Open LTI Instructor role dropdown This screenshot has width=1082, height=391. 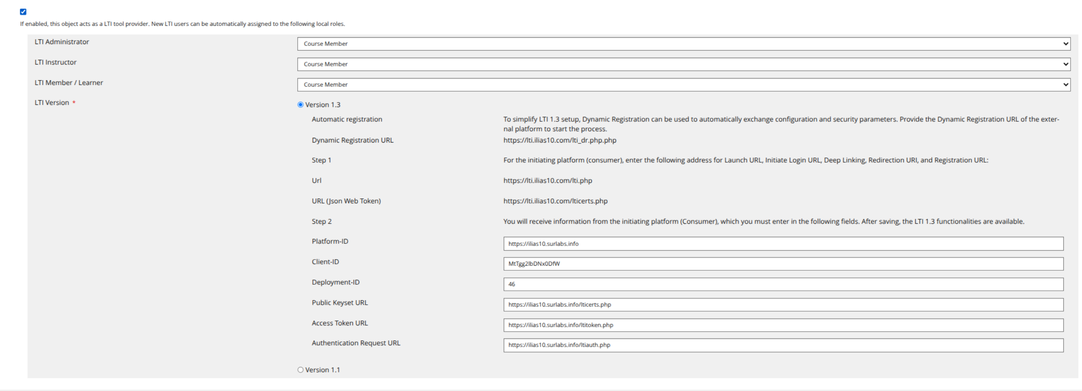[x=683, y=64]
